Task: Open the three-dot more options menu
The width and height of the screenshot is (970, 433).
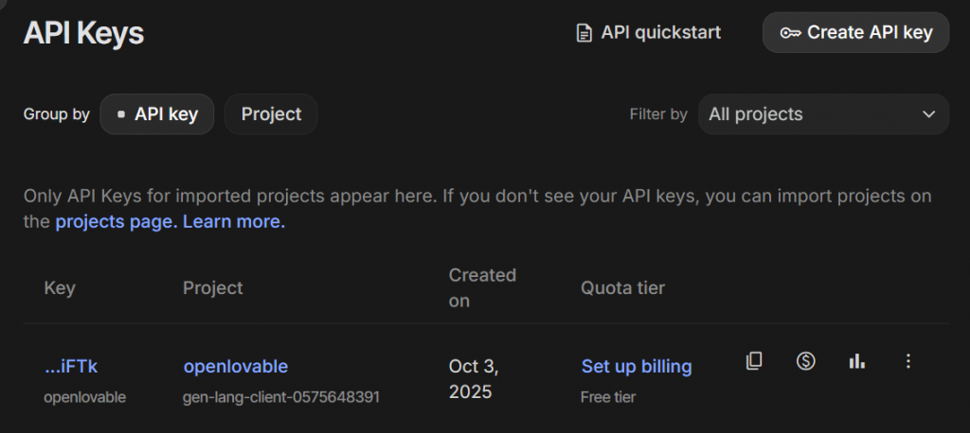Action: [x=908, y=361]
